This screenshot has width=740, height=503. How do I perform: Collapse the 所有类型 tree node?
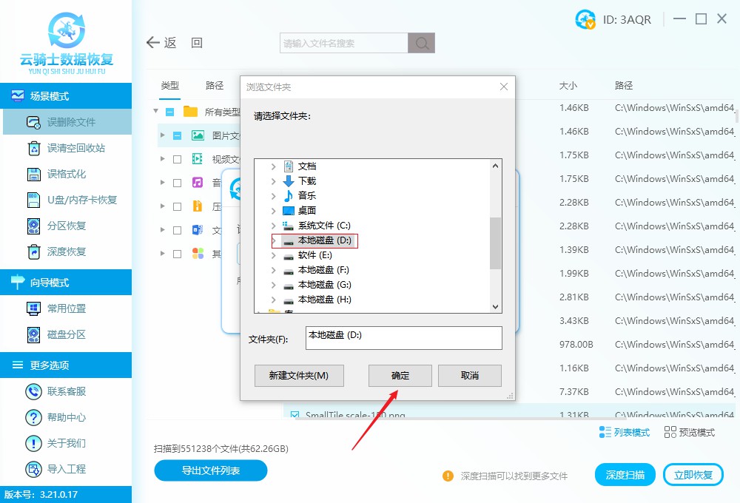tap(155, 112)
